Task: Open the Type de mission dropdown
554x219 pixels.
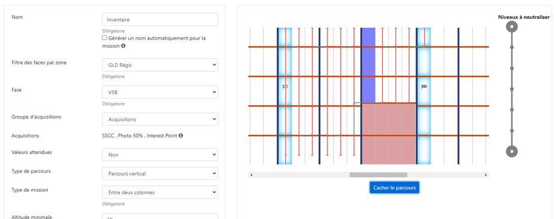Action: coord(160,193)
